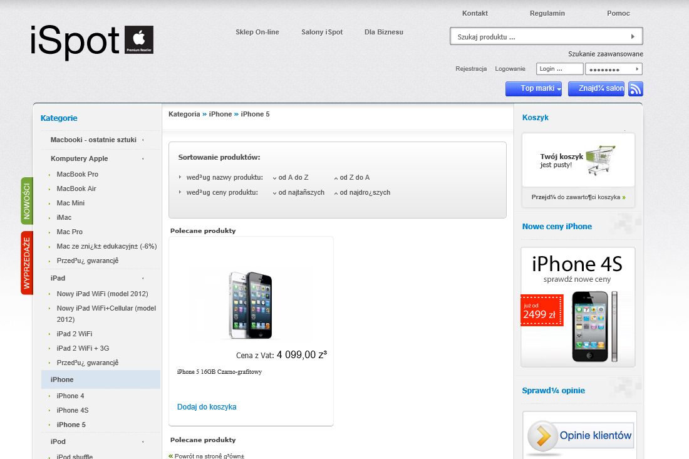The height and width of the screenshot is (459, 689).
Task: Open Nowy iPad WiFi+Cellular category
Action: click(x=106, y=314)
